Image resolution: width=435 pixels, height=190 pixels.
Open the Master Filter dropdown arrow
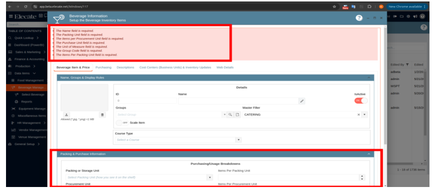tap(364, 114)
